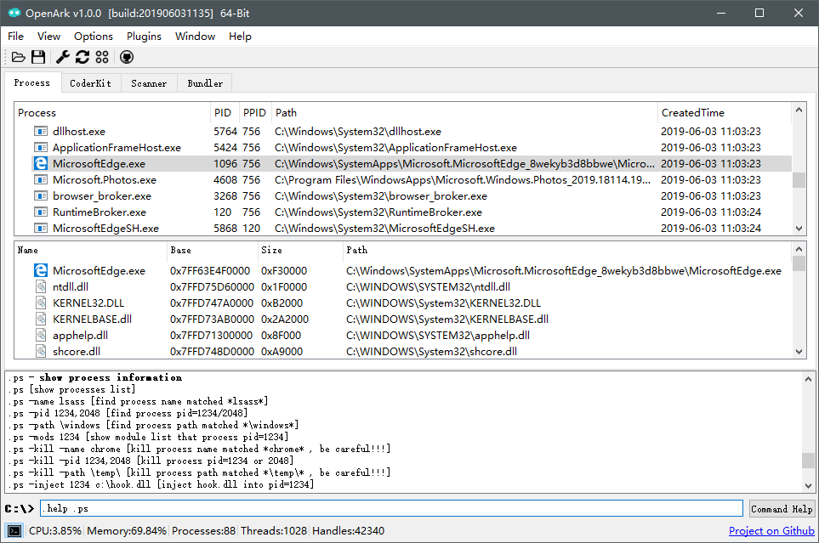Image resolution: width=819 pixels, height=543 pixels.
Task: Select the browser_broker.exe path cell
Action: click(381, 195)
